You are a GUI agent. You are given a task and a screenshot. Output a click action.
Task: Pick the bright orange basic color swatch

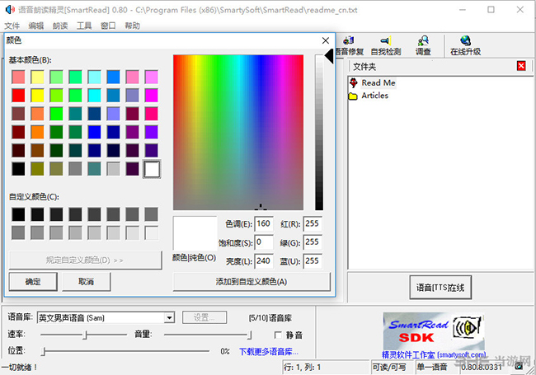(37, 132)
